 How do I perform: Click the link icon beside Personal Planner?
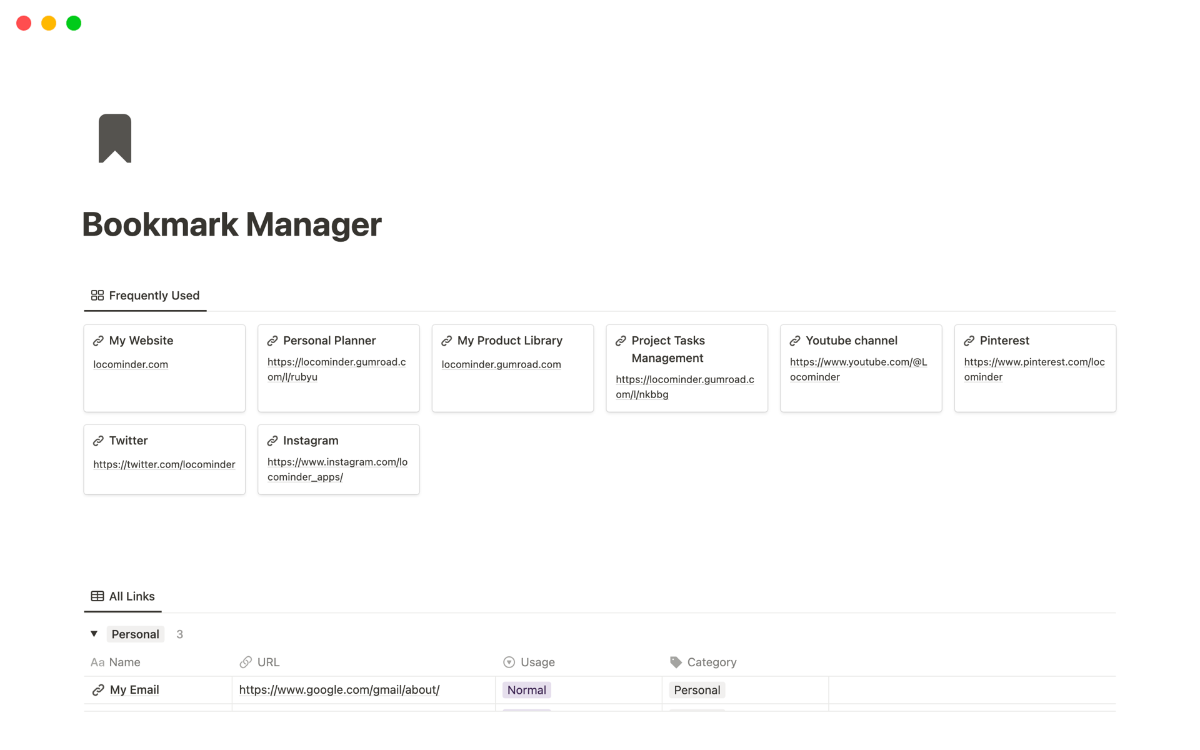(272, 341)
